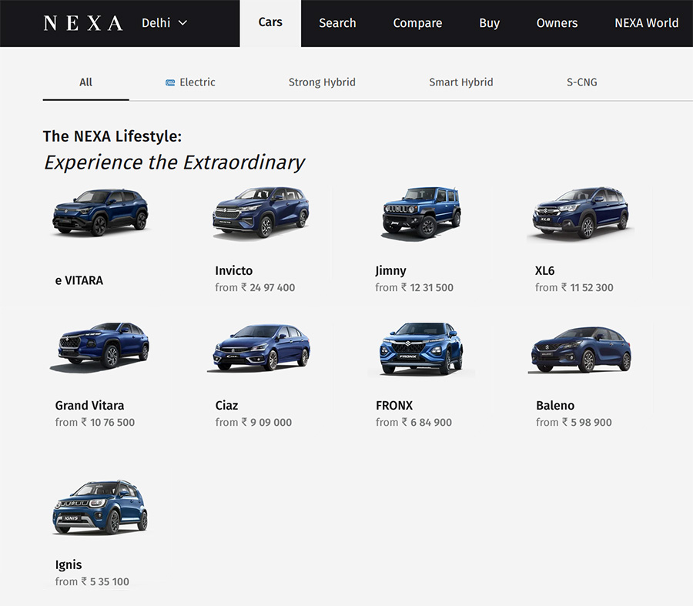The image size is (693, 606).
Task: Expand the Delhi city dropdown
Action: pyautogui.click(x=164, y=23)
